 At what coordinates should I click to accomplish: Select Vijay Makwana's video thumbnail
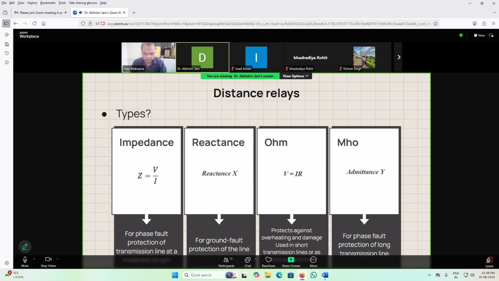[148, 57]
